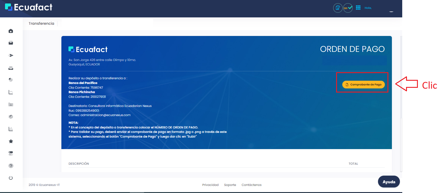440x193 pixels.
Task: Click the Banco del Pacífico text
Action: (x=83, y=83)
